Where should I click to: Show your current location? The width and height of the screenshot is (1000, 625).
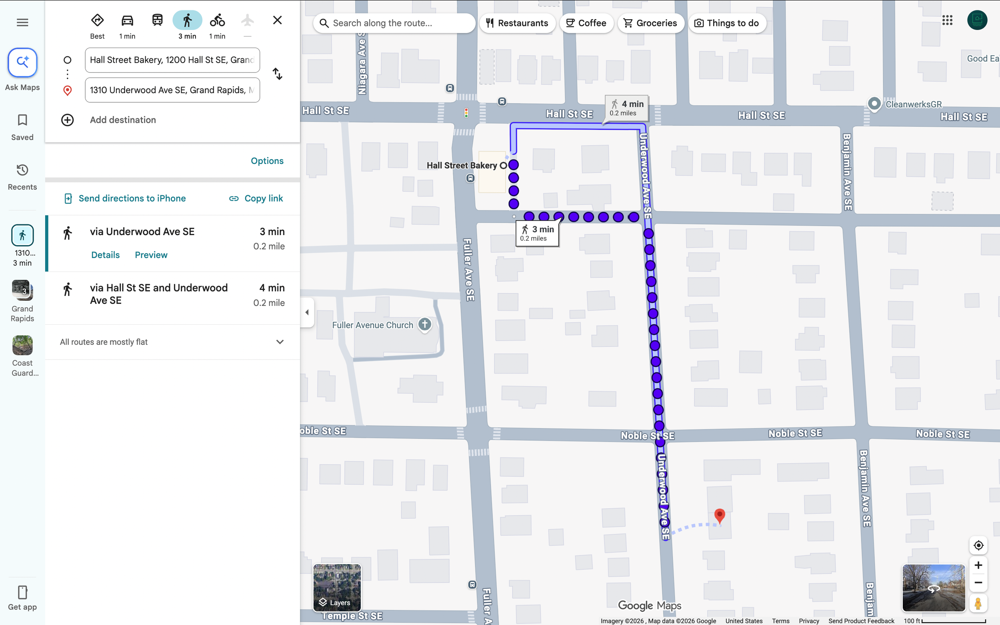[x=978, y=545]
